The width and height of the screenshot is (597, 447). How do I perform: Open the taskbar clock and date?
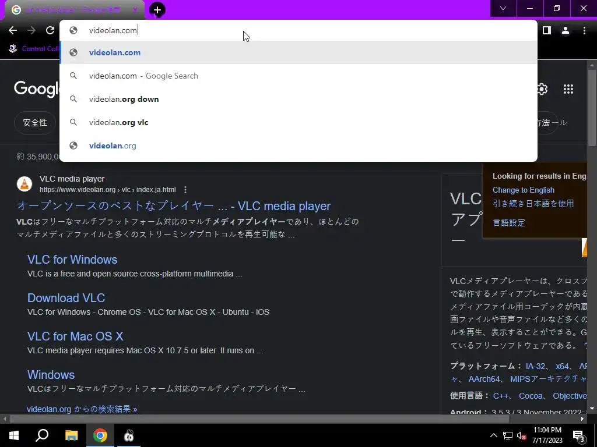point(547,435)
